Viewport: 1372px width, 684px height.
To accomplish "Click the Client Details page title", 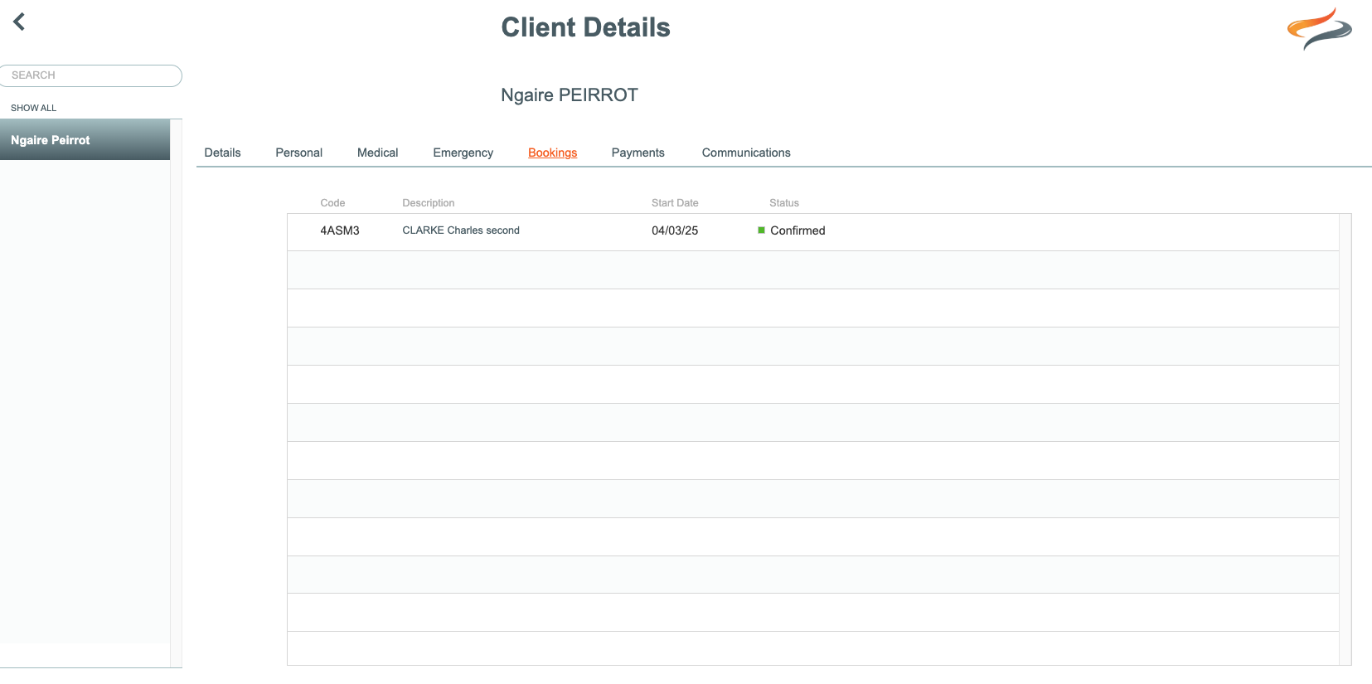I will (x=585, y=27).
